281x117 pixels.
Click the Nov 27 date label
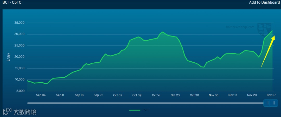[271, 95]
